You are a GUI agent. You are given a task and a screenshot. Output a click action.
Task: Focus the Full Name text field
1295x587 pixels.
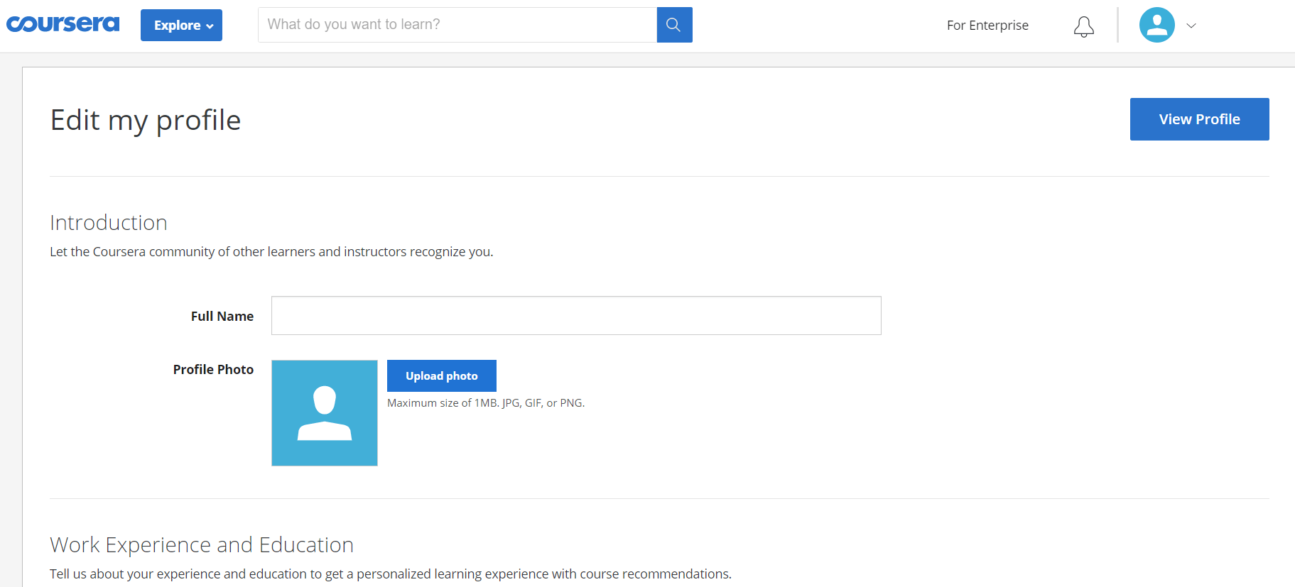coord(576,316)
